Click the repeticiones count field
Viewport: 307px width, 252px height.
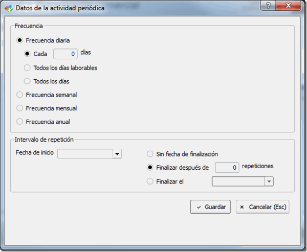[227, 168]
